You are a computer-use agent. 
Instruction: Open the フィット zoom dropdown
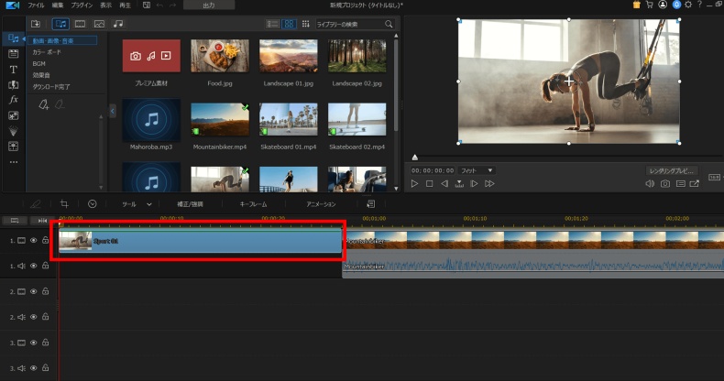coord(477,170)
